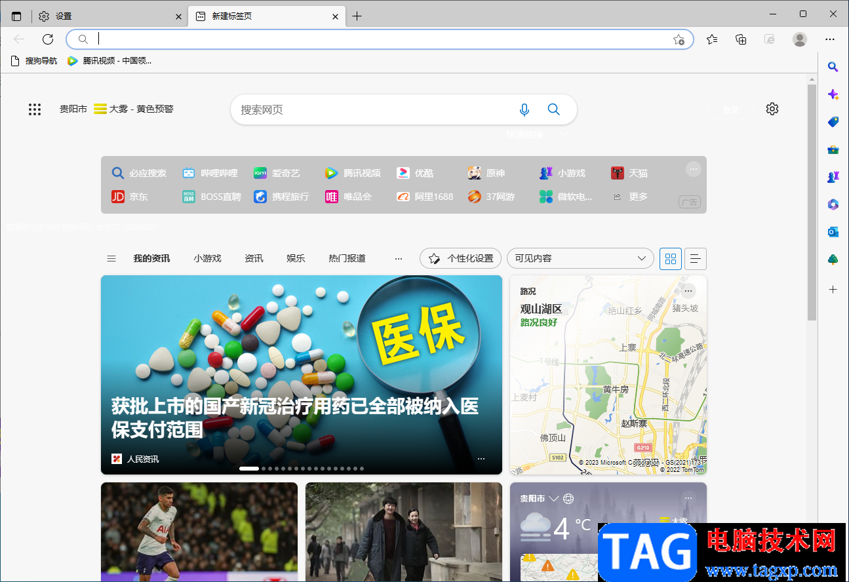The width and height of the screenshot is (849, 582).
Task: Switch to the 设置 tab
Action: [x=110, y=16]
